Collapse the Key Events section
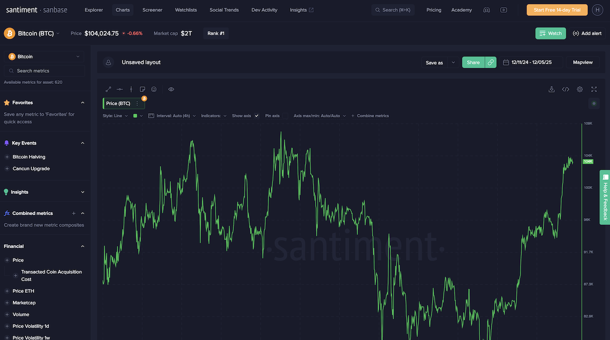Screen dimensions: 610x340 tap(83, 143)
